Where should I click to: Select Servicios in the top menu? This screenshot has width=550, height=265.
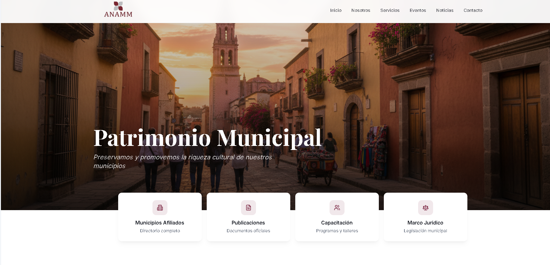coord(390,10)
